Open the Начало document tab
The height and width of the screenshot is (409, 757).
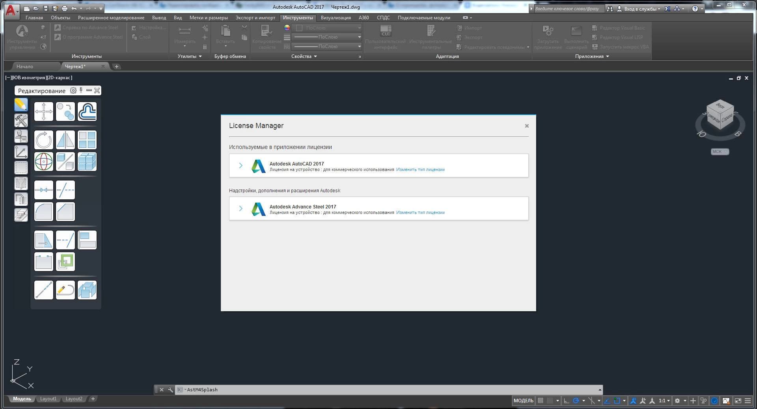click(x=25, y=67)
